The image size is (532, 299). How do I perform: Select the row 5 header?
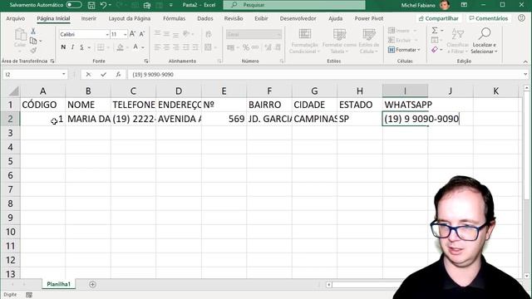(x=10, y=161)
